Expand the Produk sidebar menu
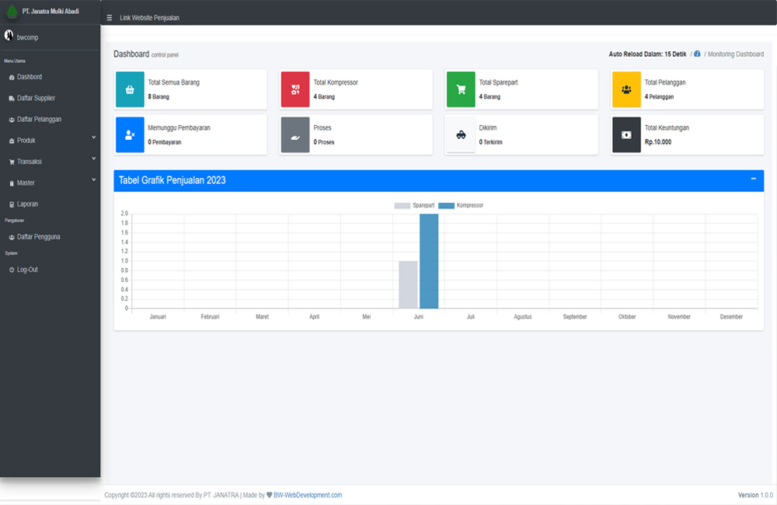777x505 pixels. pos(50,141)
